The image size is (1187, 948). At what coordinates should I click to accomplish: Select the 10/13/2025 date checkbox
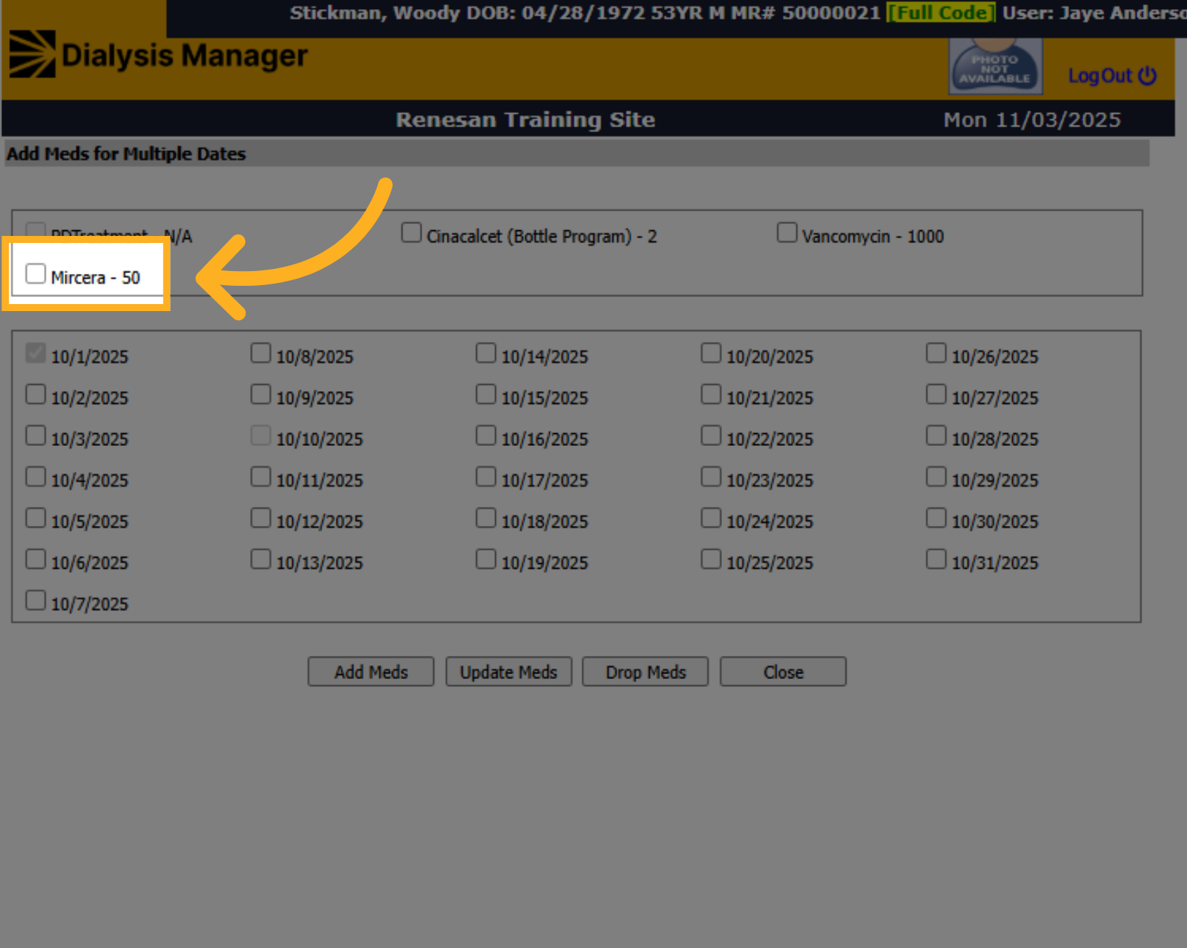tap(261, 559)
